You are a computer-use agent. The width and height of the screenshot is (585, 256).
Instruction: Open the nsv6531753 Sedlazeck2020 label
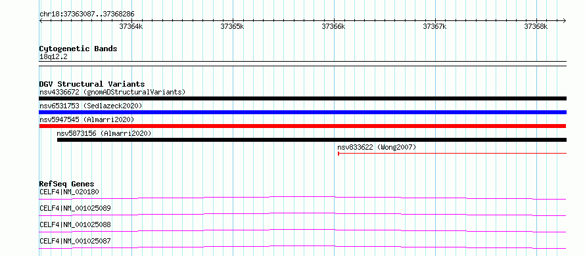pos(91,106)
